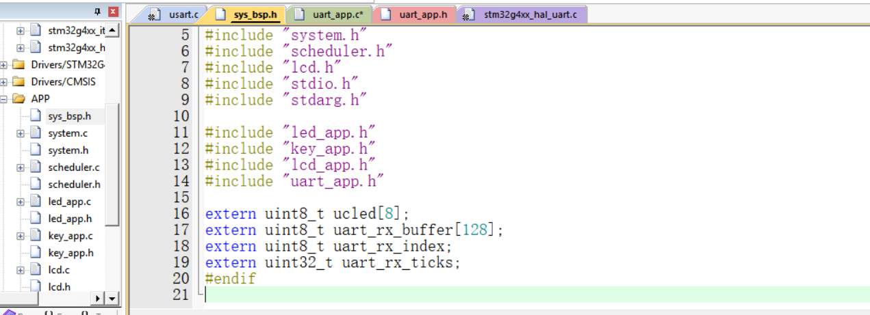
Task: Click line number 15 in the gutter
Action: [181, 198]
